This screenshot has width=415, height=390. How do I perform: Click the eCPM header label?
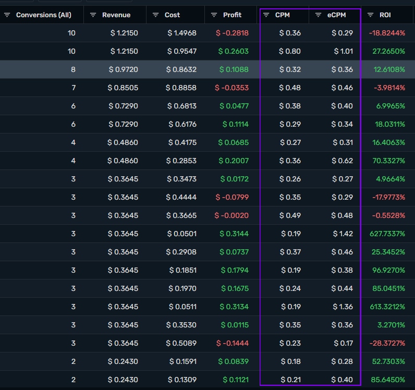337,15
